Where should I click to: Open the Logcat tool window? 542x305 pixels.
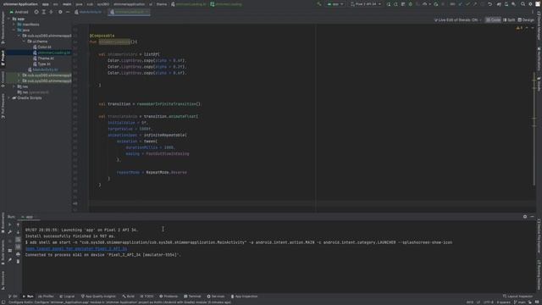click(x=67, y=297)
